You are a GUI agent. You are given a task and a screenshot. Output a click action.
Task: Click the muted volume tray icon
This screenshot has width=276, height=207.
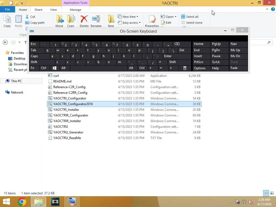pyautogui.click(x=250, y=202)
